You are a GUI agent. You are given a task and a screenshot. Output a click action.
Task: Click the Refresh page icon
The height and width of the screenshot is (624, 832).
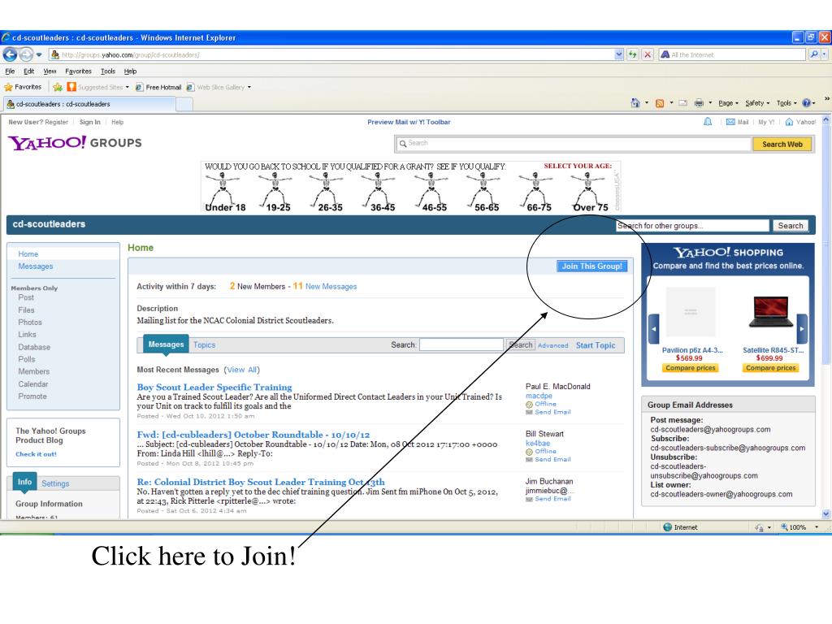[632, 54]
